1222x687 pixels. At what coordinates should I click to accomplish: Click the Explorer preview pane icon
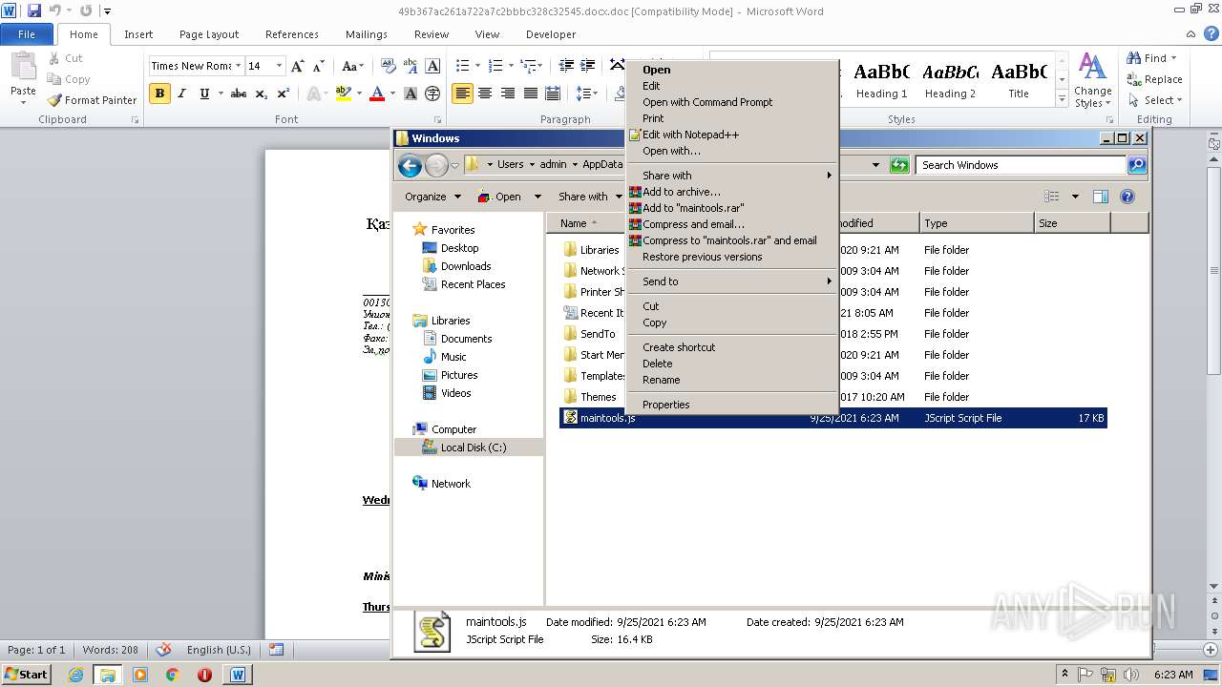(x=1101, y=197)
